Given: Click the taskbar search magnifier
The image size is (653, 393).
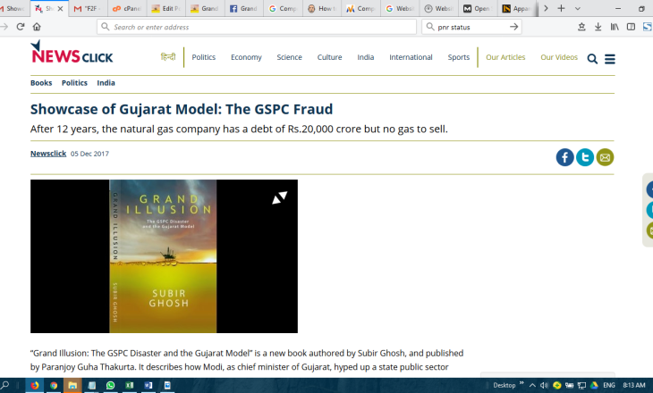Looking at the screenshot, I should click(x=5, y=385).
